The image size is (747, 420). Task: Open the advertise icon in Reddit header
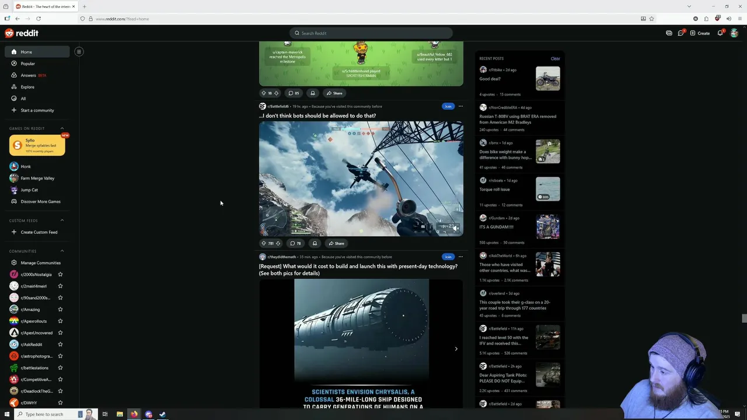(669, 33)
